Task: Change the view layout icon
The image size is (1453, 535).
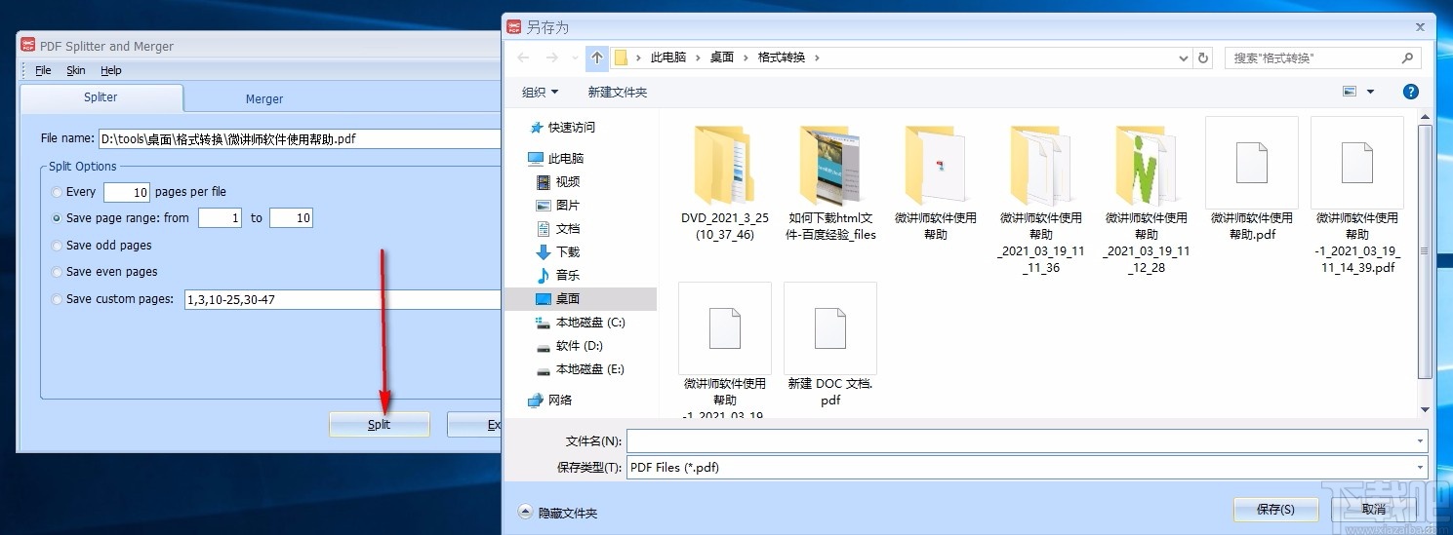Action: tap(1351, 92)
